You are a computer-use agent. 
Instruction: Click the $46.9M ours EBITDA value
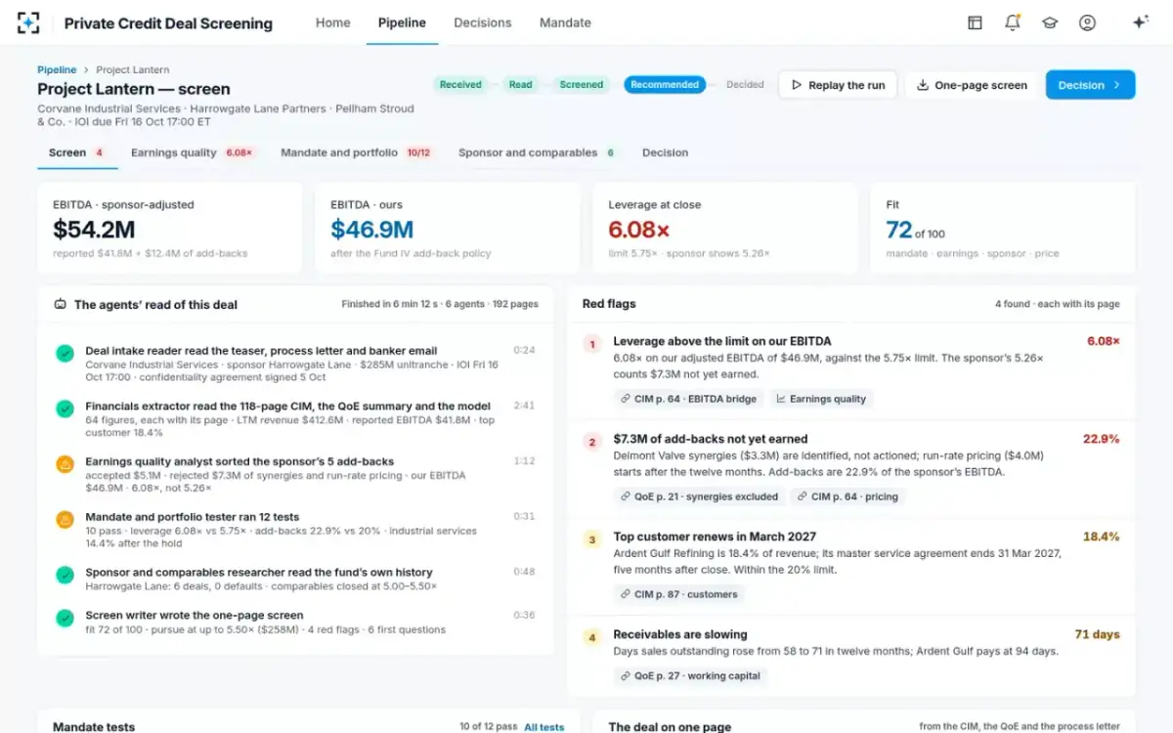tap(371, 230)
